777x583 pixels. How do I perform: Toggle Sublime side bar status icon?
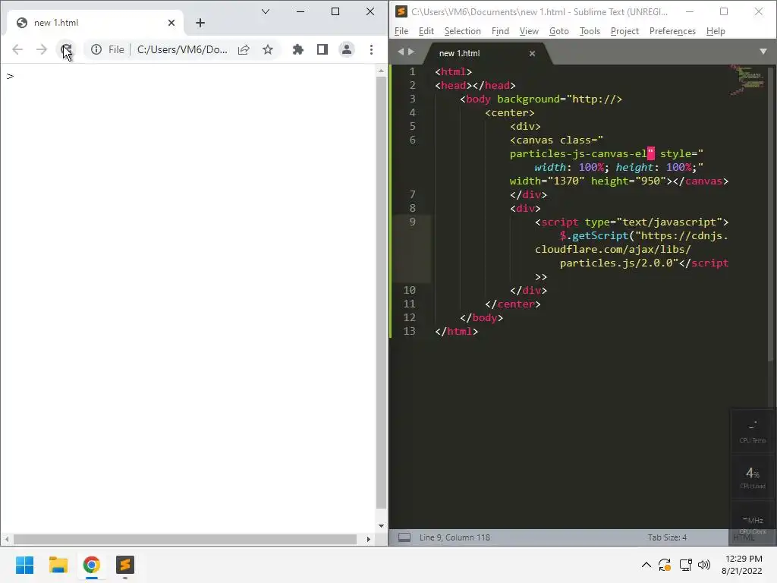click(x=404, y=537)
